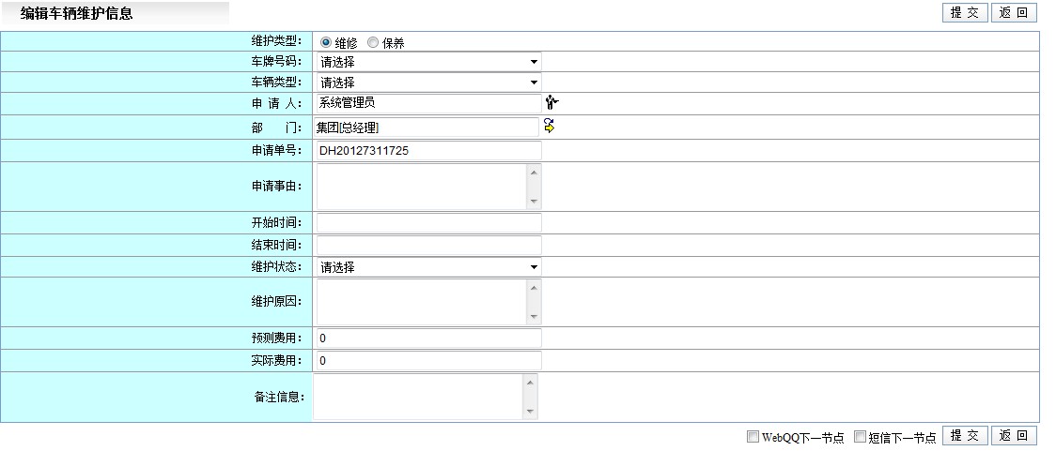Click the department picker icon beside 集团[总经理]
The height and width of the screenshot is (466, 1056).
[550, 127]
